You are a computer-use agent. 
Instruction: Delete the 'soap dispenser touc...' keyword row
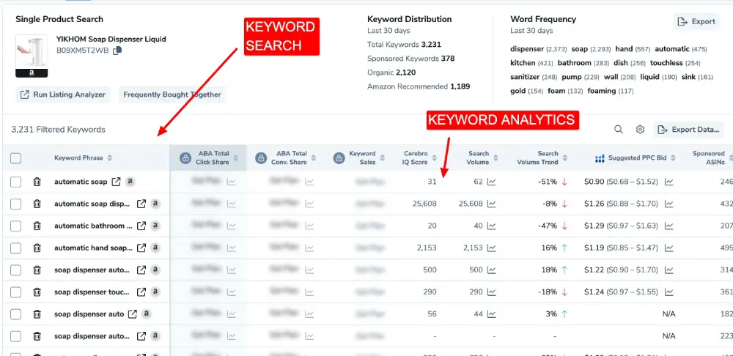point(37,292)
